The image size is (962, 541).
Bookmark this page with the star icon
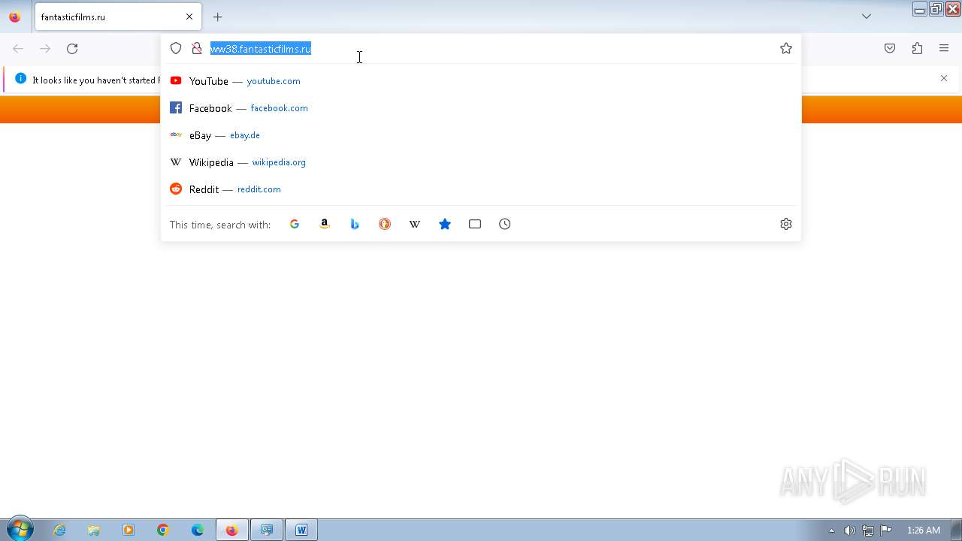(786, 48)
